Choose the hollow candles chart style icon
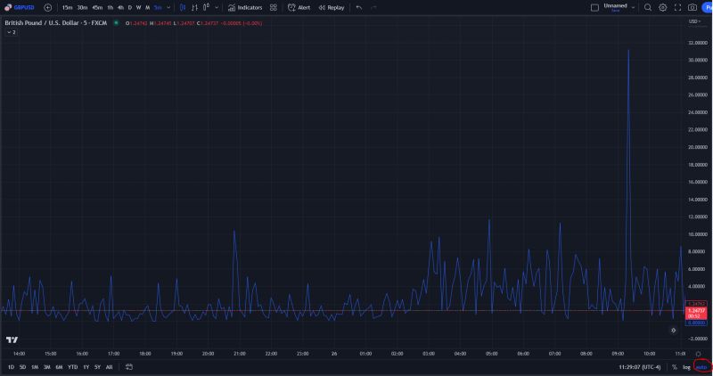The width and height of the screenshot is (713, 376). click(206, 7)
